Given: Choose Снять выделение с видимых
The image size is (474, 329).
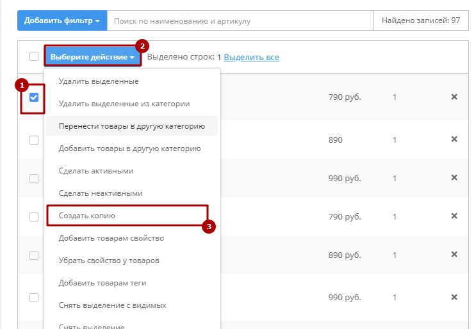Looking at the screenshot, I should click(x=132, y=305).
